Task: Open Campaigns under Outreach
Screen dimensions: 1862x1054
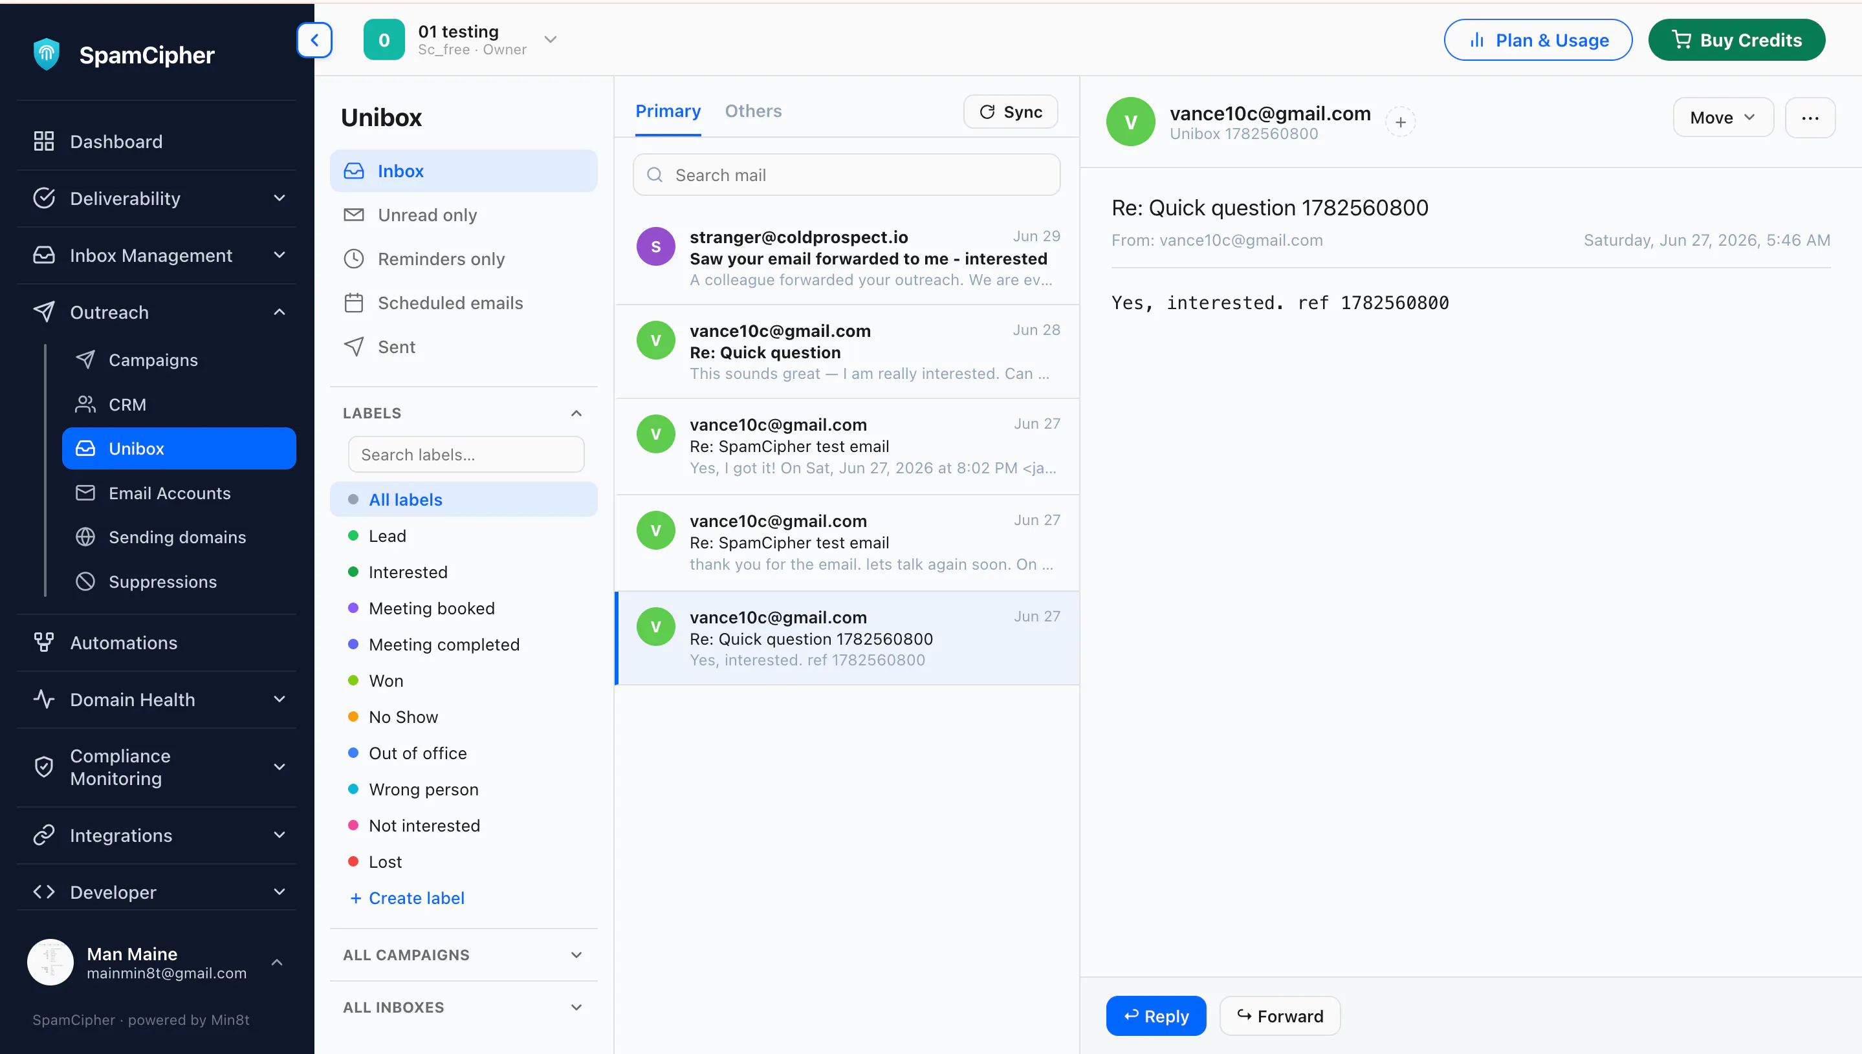Action: (x=179, y=360)
